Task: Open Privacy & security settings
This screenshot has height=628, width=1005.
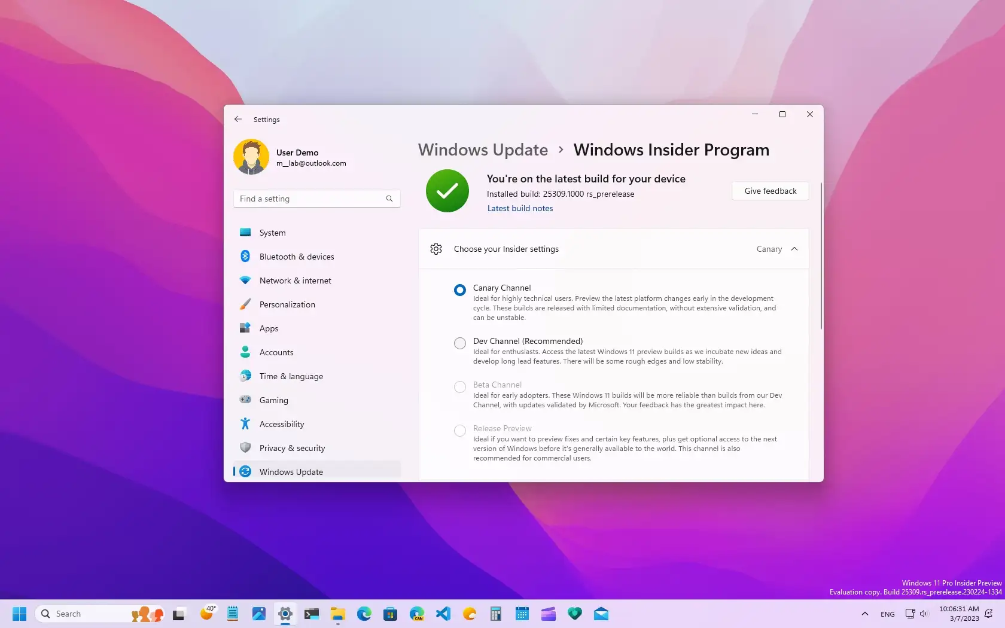Action: [317, 448]
